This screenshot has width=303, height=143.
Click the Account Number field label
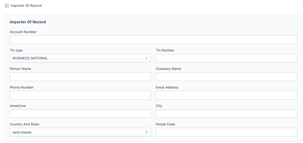click(x=23, y=32)
